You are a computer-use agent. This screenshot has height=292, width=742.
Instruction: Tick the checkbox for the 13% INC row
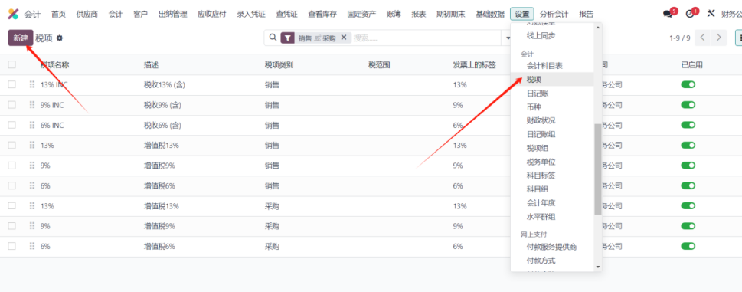pyautogui.click(x=11, y=85)
